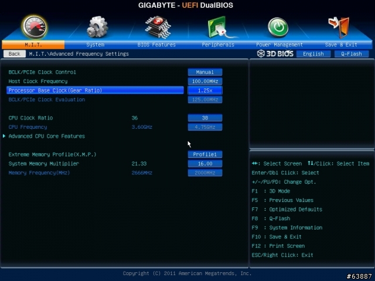This screenshot has width=375, height=281.
Task: Switch to the System tab
Action: point(95,44)
